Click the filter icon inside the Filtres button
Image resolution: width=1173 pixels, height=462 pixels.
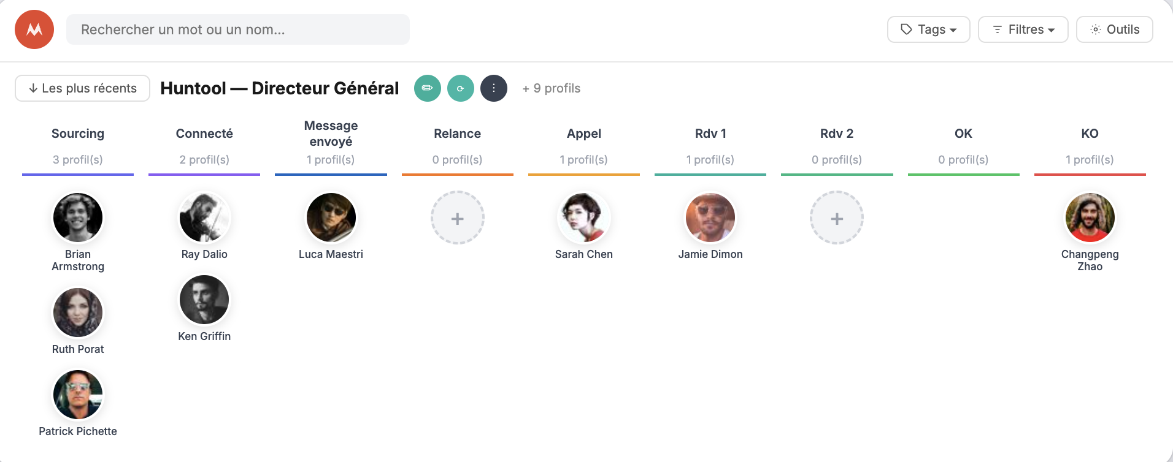pos(996,29)
